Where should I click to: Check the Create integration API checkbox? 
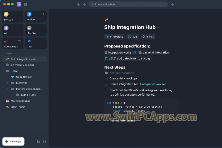coord(106,84)
